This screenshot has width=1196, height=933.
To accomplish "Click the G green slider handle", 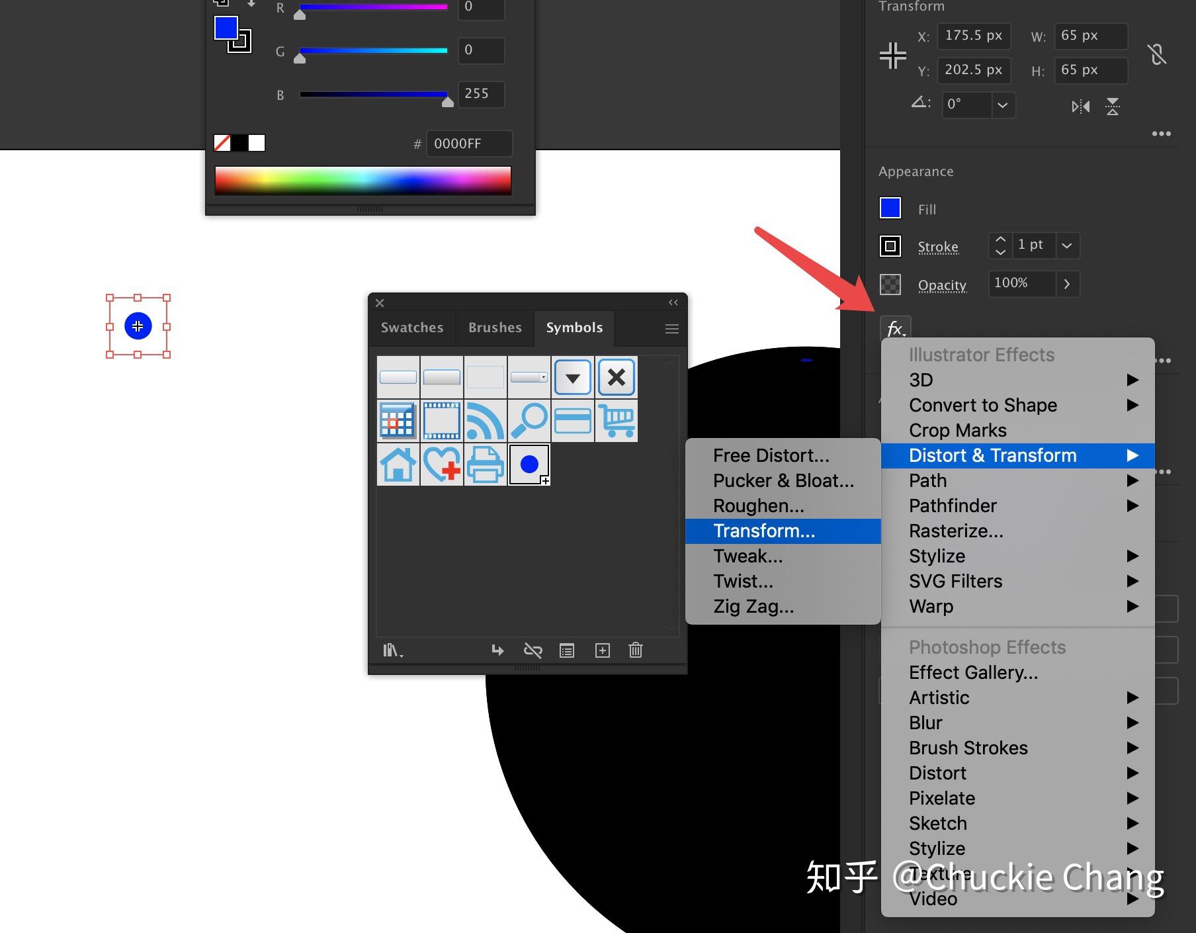I will [x=300, y=59].
